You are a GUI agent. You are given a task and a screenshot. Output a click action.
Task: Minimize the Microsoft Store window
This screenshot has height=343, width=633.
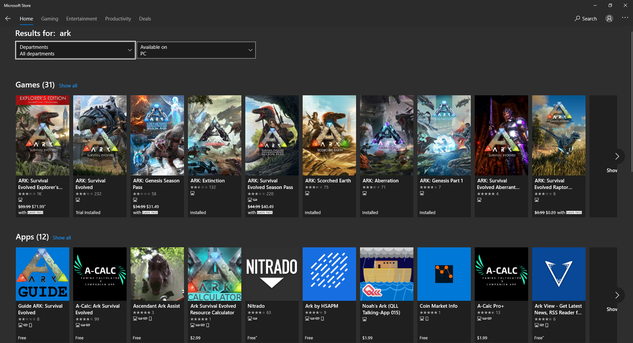[x=595, y=6]
